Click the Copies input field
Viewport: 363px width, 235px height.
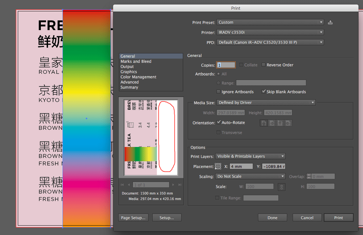[x=226, y=65]
